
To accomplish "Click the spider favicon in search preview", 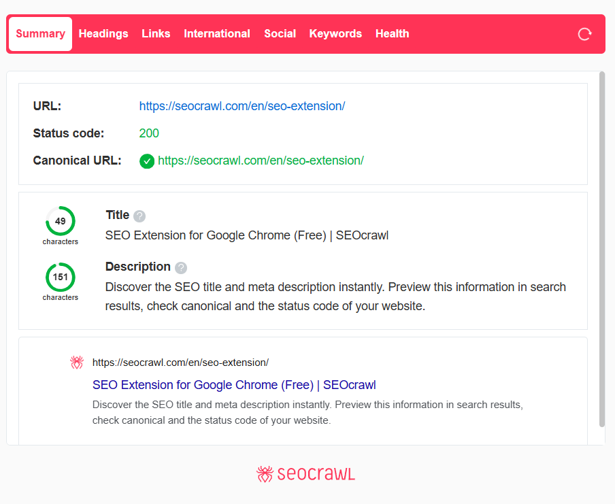I will [77, 363].
